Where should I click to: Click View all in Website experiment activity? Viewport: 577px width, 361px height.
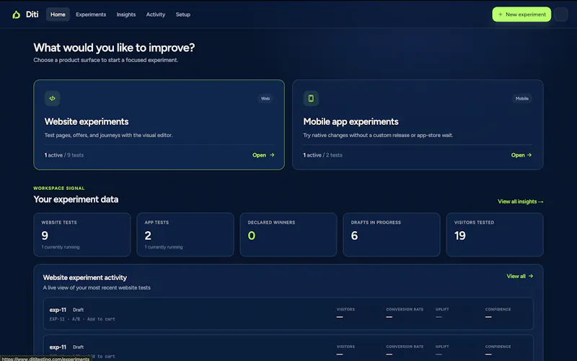pos(519,276)
